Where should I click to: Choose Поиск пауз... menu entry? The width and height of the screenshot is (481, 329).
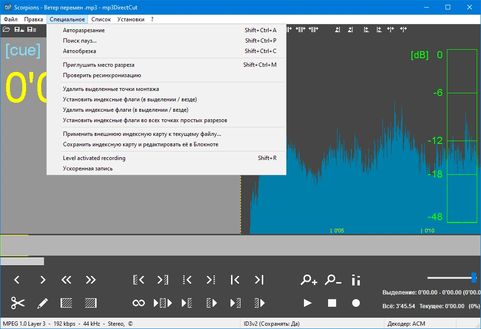point(166,40)
